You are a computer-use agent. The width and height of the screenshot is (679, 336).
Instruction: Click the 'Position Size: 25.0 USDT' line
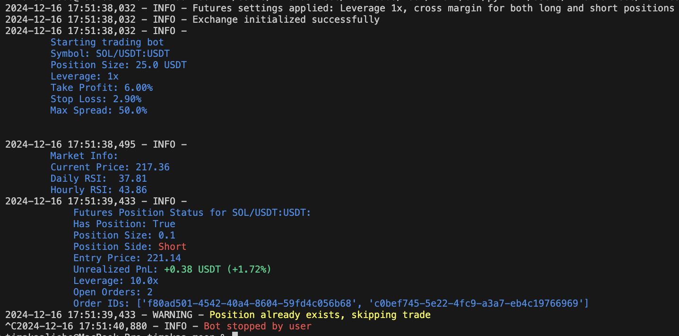(118, 65)
